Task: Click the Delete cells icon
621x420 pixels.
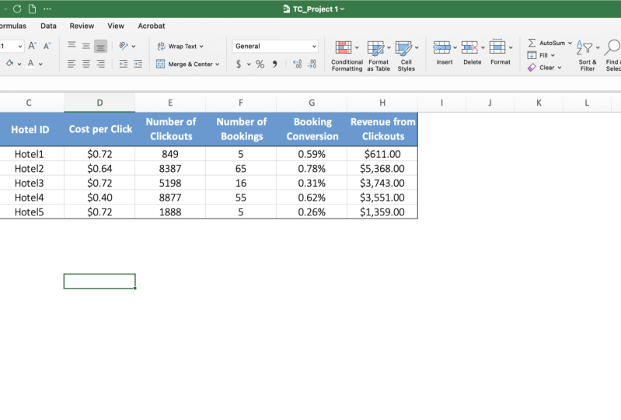Action: (469, 47)
